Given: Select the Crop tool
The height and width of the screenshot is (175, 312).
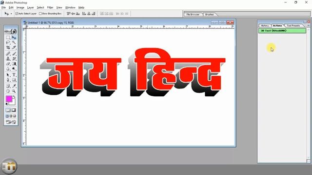Looking at the screenshot, I should [8, 48].
